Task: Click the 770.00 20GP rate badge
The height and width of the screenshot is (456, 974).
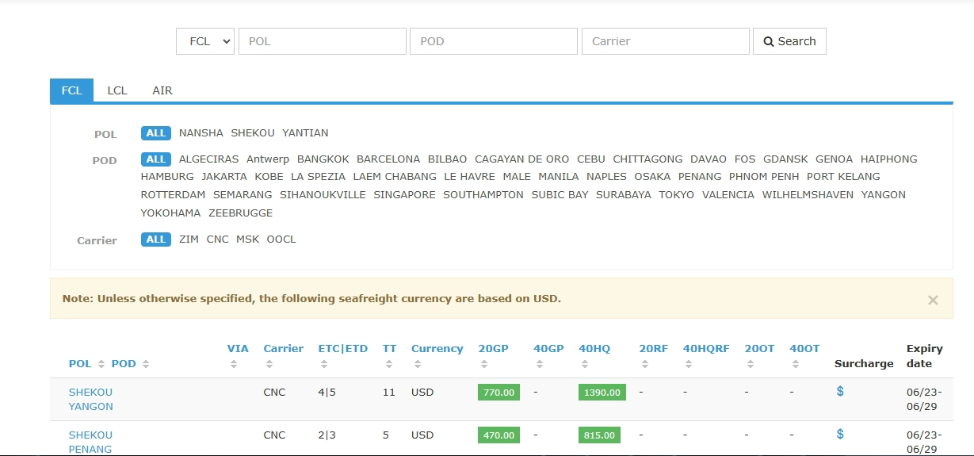Action: (x=498, y=393)
